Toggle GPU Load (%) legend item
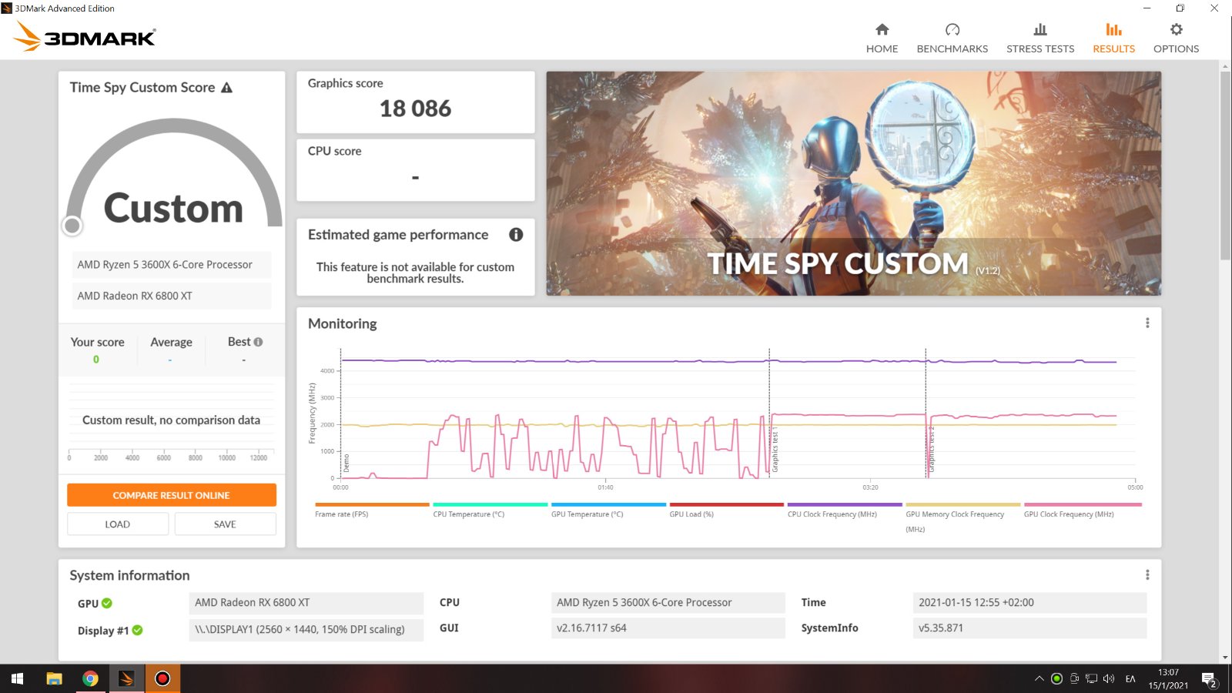 [726, 511]
